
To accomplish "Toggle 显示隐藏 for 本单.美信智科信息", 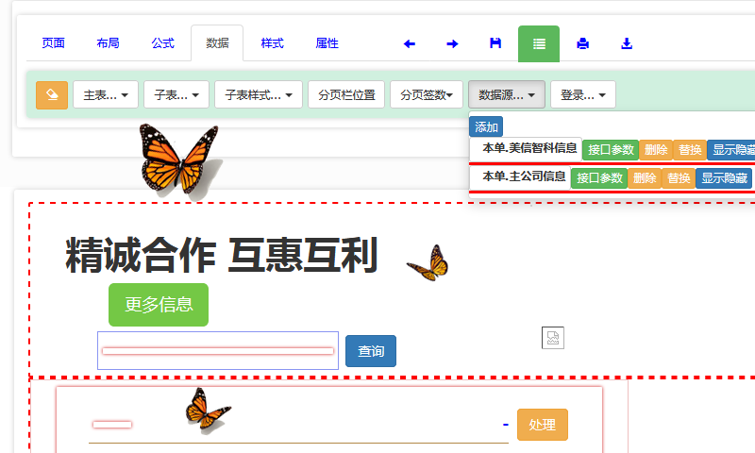I will 731,149.
